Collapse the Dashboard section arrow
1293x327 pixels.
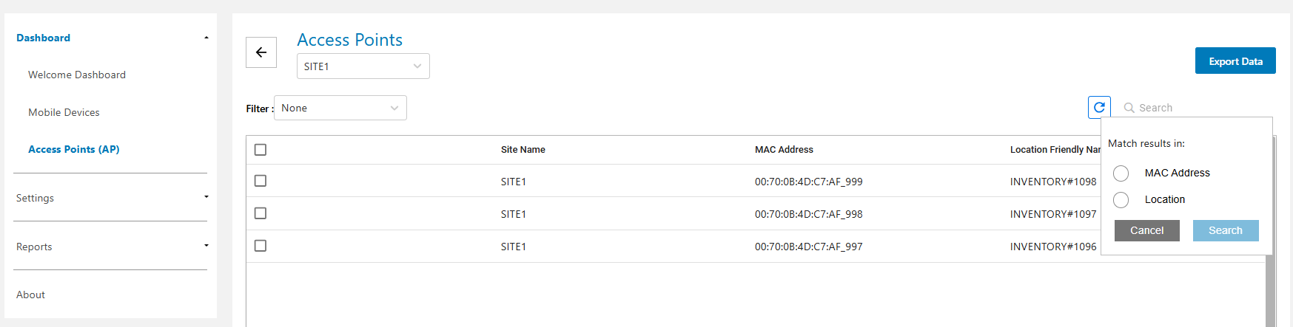click(206, 38)
